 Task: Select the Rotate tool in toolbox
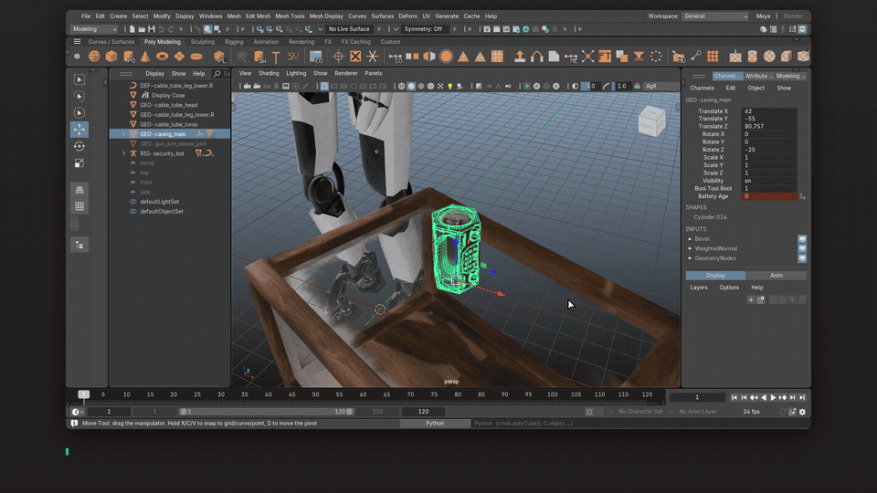point(79,146)
